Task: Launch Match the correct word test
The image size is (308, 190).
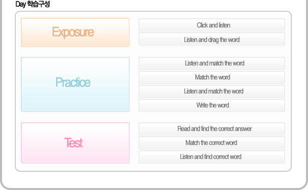Action: tap(212, 143)
